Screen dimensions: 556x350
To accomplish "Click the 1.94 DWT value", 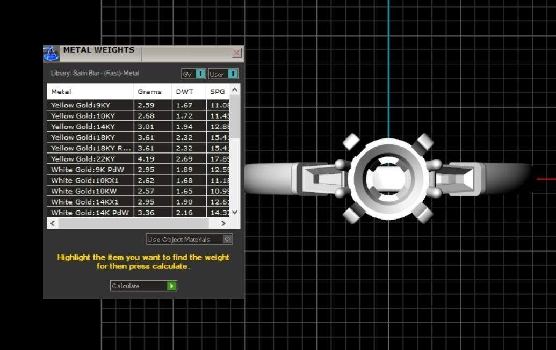I will (184, 127).
